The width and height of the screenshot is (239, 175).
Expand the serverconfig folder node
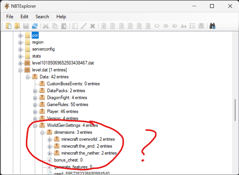click(20, 50)
